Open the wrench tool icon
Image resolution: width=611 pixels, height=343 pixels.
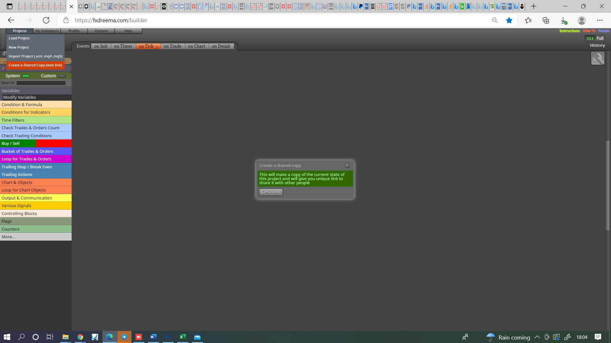[x=598, y=58]
